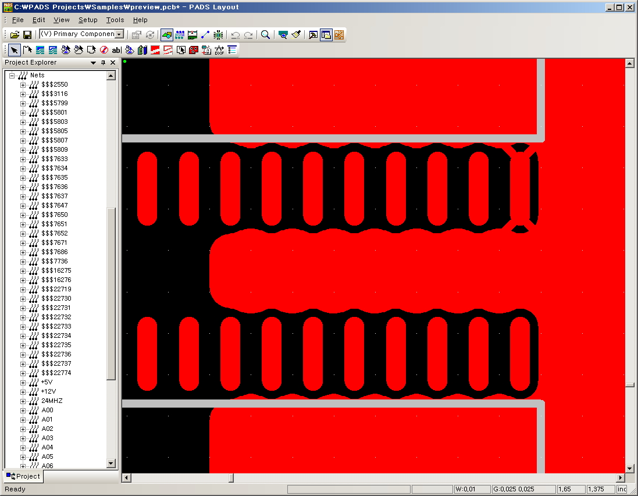
Task: Open the Properties toolbar icon
Action: coord(137,35)
